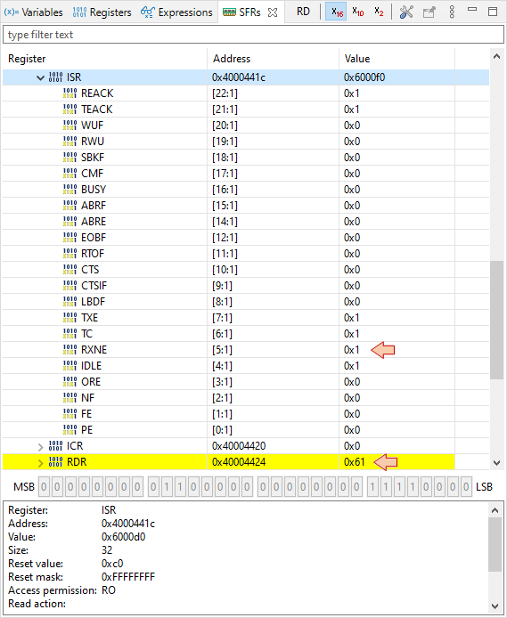This screenshot has width=507, height=618.
Task: Expand the RDR register
Action: click(40, 463)
